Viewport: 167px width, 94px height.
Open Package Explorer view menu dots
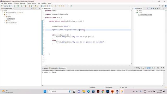coord(36,8)
